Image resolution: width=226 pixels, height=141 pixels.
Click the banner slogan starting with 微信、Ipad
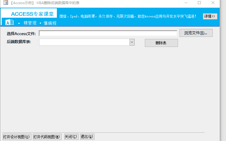pyautogui.click(x=128, y=16)
